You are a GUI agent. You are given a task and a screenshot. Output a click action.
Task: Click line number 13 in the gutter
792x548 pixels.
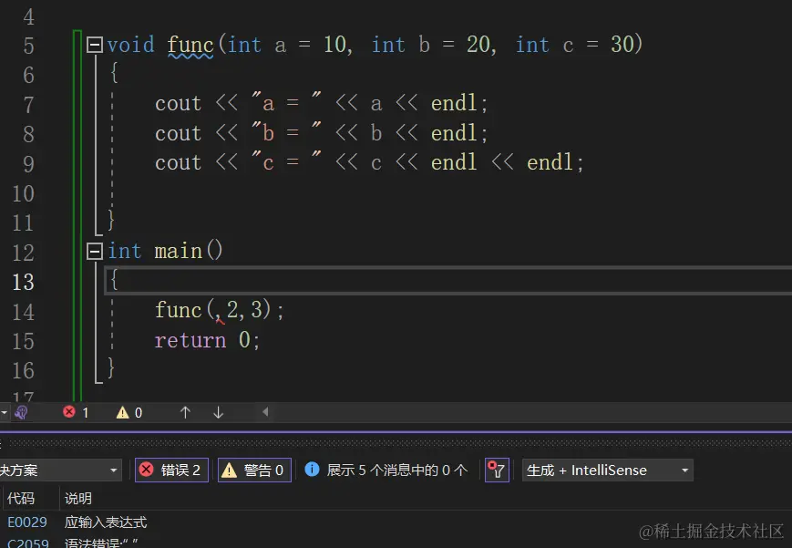(23, 282)
